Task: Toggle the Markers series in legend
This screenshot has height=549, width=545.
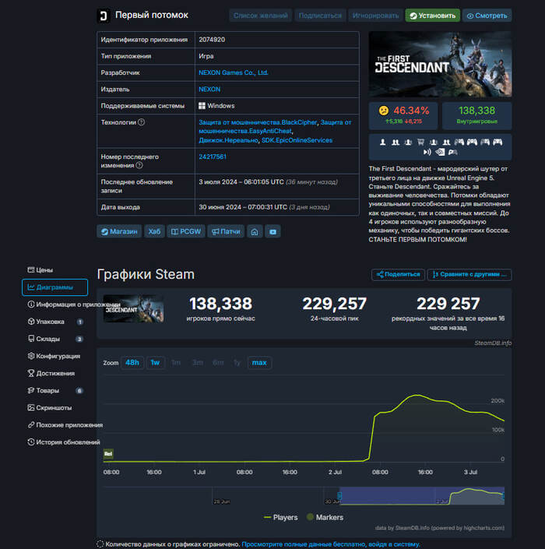Action: point(325,518)
